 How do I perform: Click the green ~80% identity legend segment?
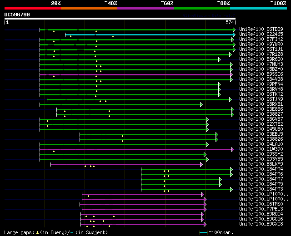coord(202,8)
